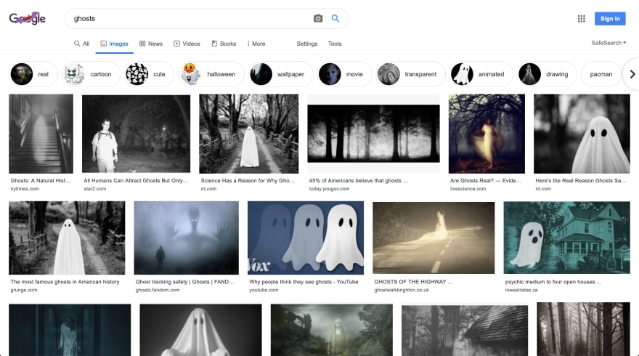Click the livescience.com source text
The image size is (639, 356).
[468, 189]
